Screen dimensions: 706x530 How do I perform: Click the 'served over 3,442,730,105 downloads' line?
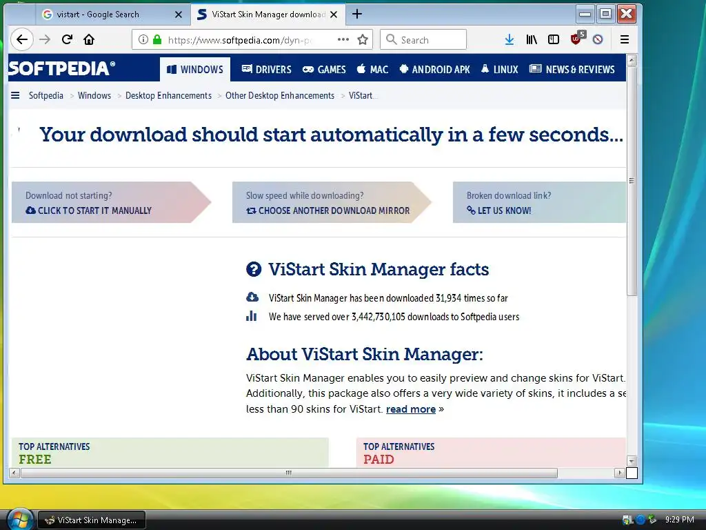(x=394, y=317)
